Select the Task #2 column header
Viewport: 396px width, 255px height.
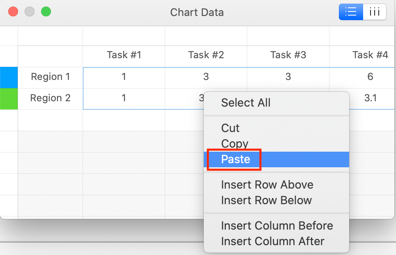coord(206,55)
